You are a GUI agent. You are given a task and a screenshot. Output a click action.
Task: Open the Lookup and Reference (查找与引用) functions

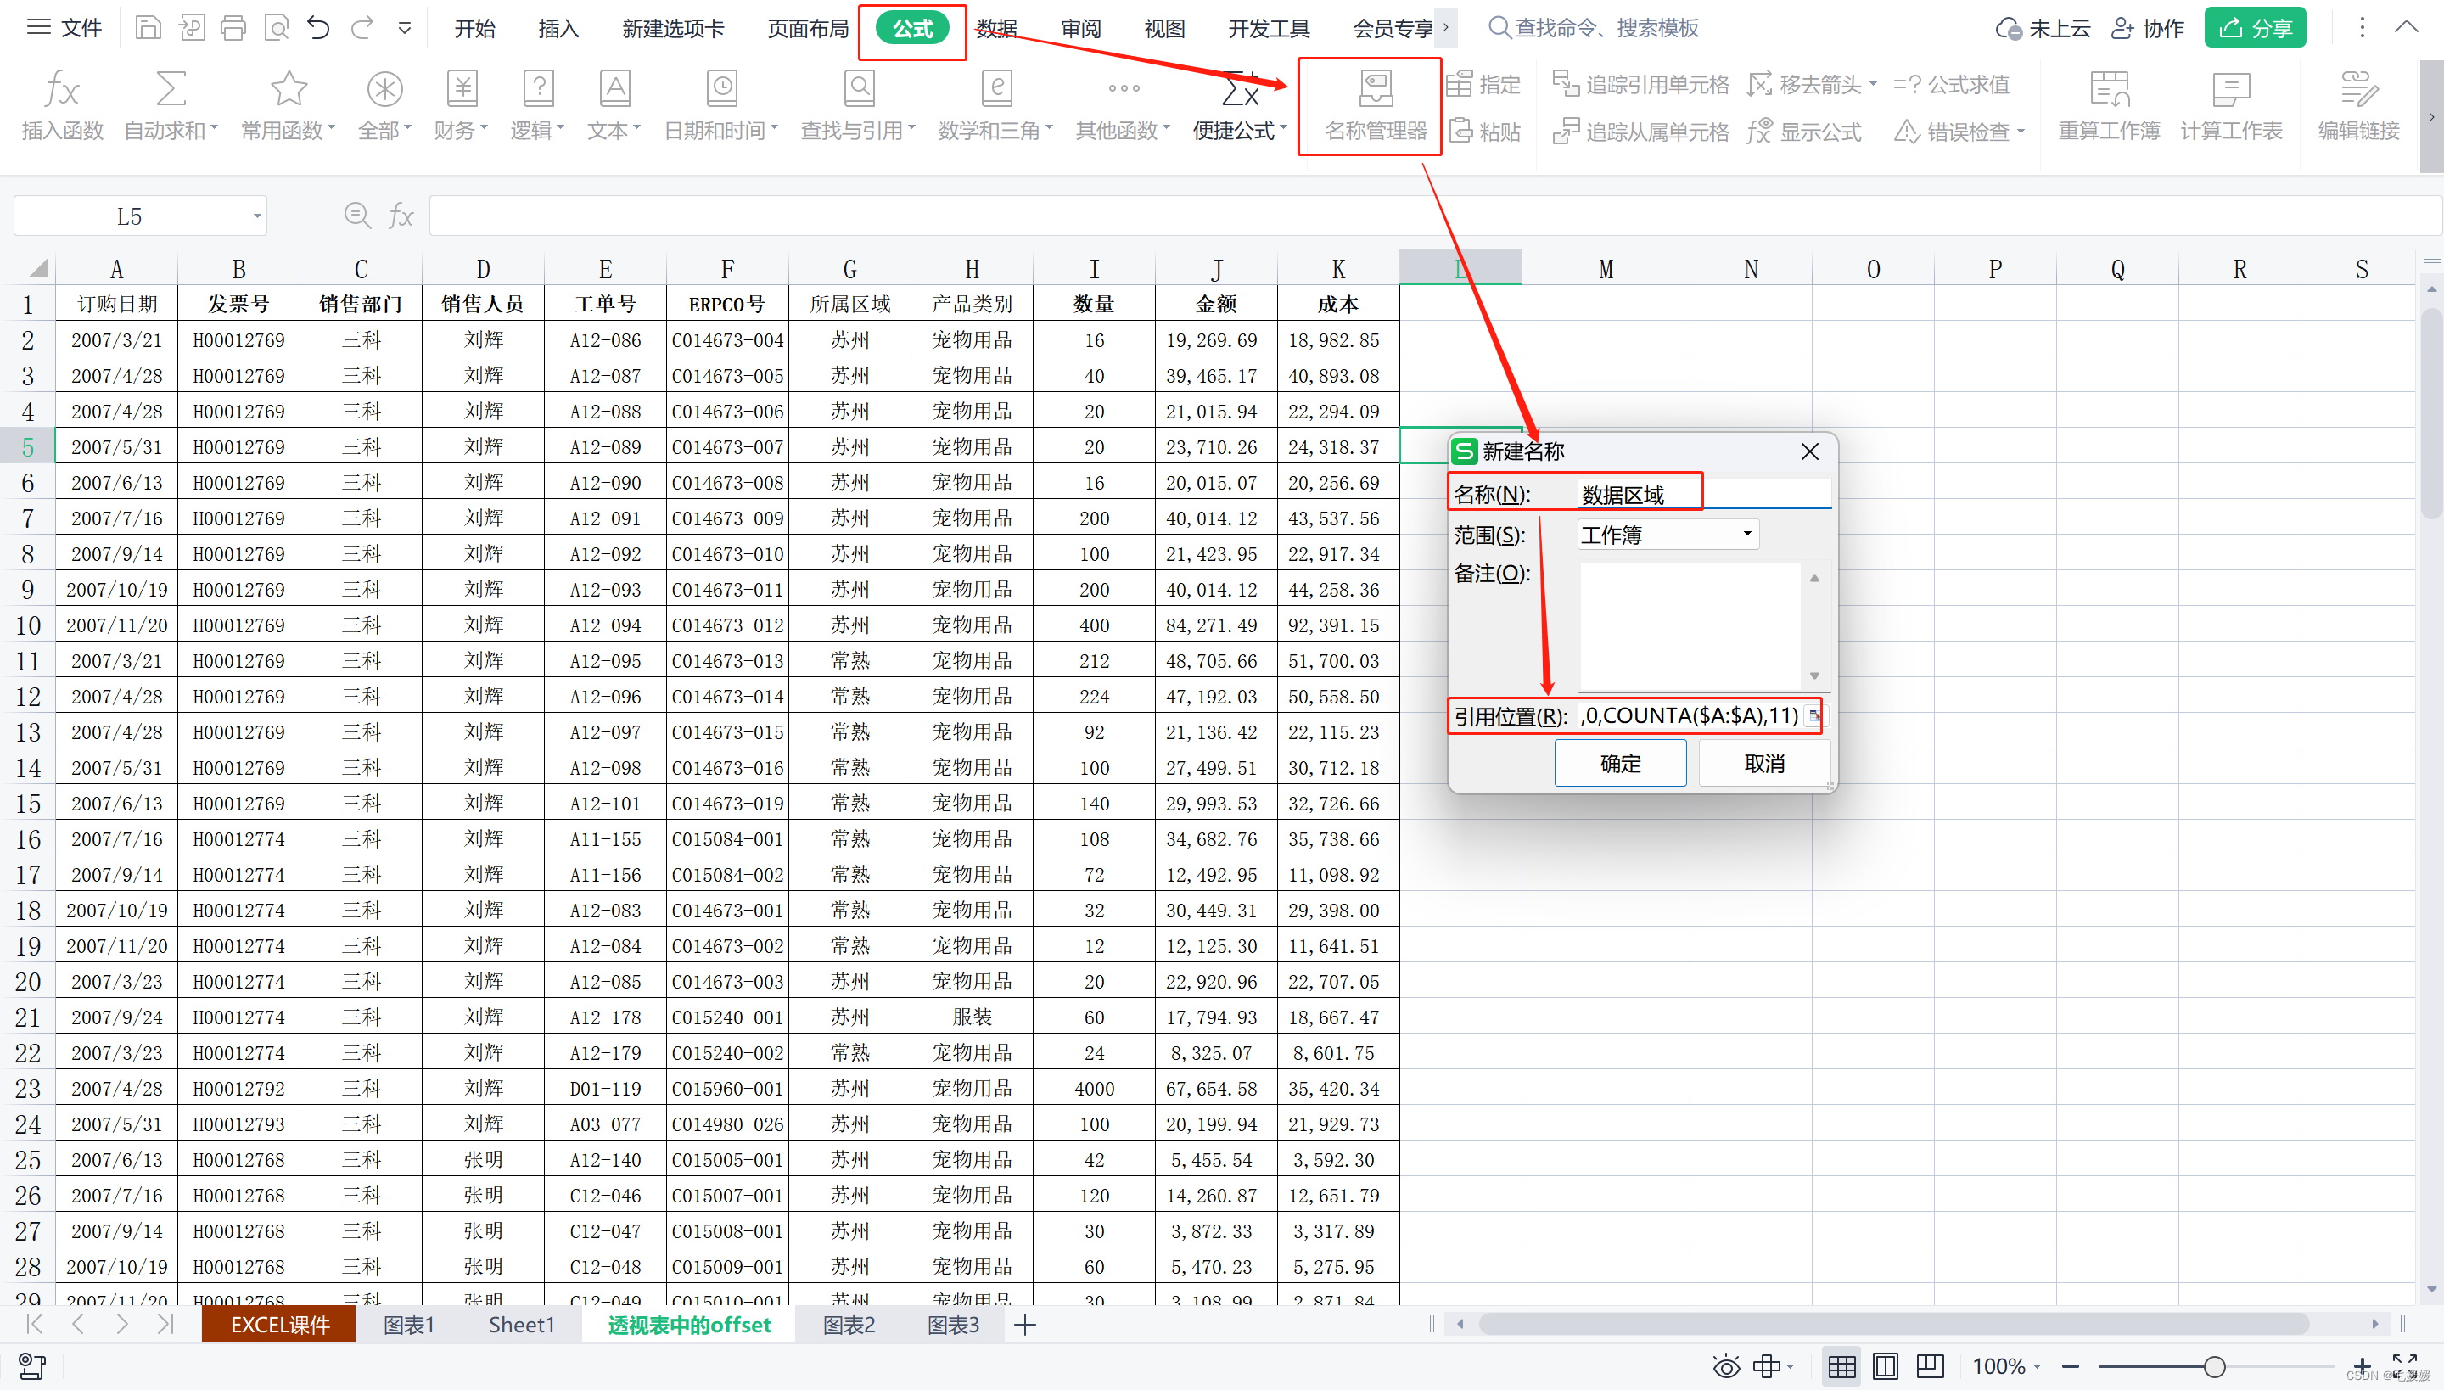pyautogui.click(x=858, y=106)
